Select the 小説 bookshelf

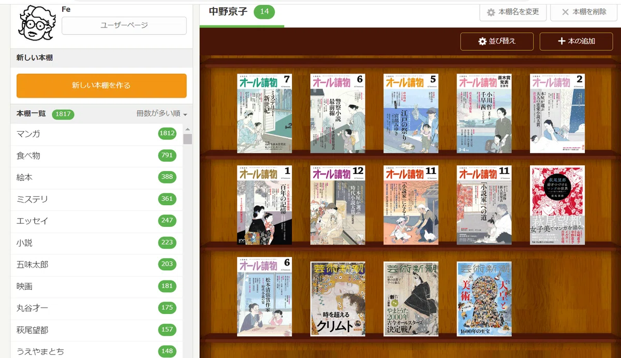point(96,243)
